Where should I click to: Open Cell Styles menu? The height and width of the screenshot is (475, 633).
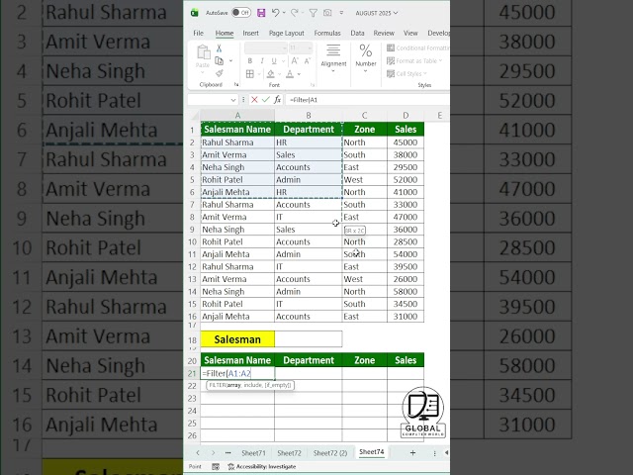pos(407,74)
